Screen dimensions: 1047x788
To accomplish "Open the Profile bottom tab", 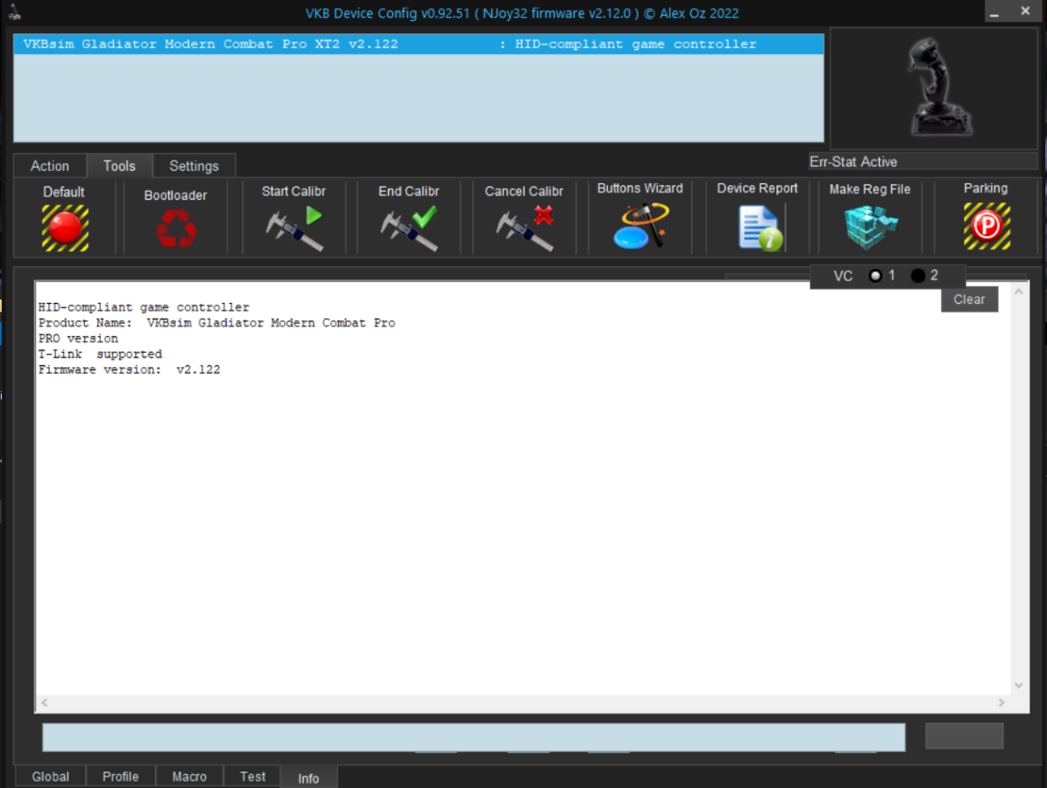I will click(121, 777).
